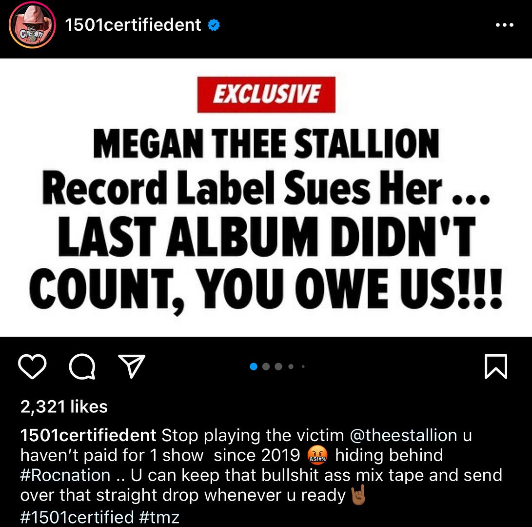Select the fourth small carousel dot

click(x=291, y=366)
